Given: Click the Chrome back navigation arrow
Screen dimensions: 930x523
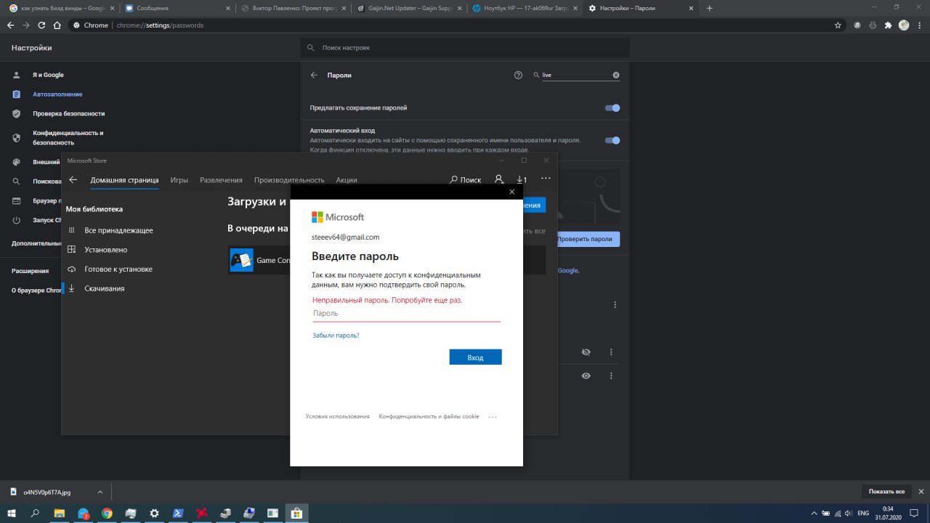Looking at the screenshot, I should [x=10, y=25].
